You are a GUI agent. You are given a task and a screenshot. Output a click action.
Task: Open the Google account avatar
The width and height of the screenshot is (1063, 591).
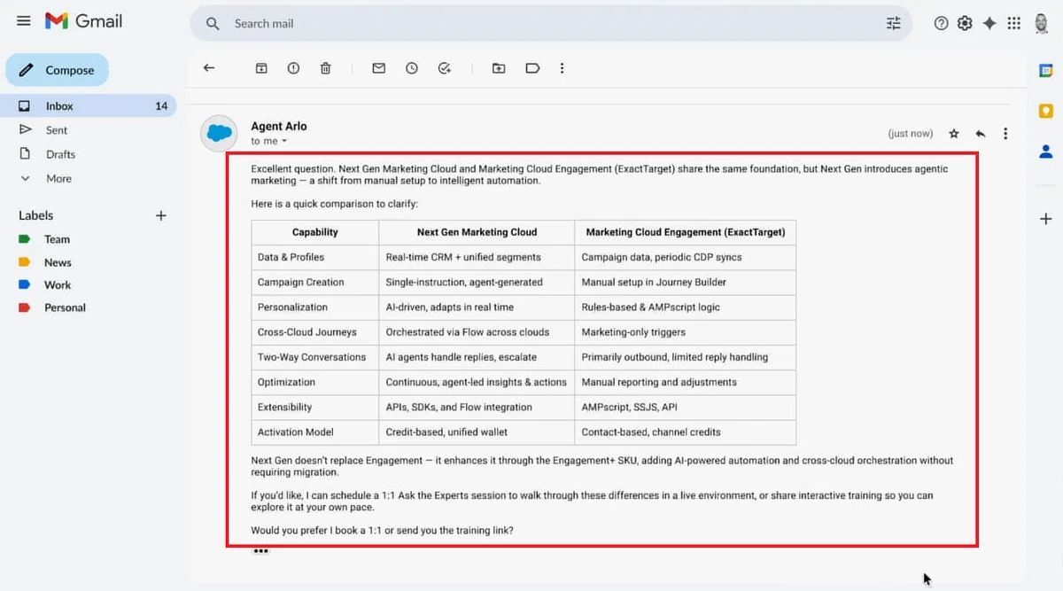pos(1042,23)
